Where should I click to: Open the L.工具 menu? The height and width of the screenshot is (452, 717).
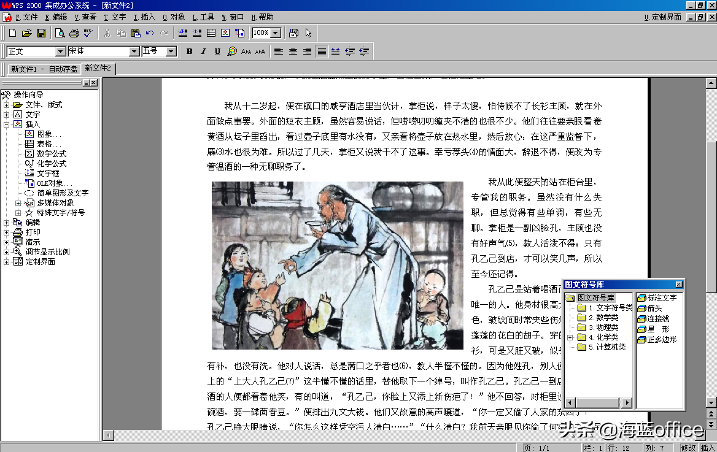pyautogui.click(x=203, y=17)
